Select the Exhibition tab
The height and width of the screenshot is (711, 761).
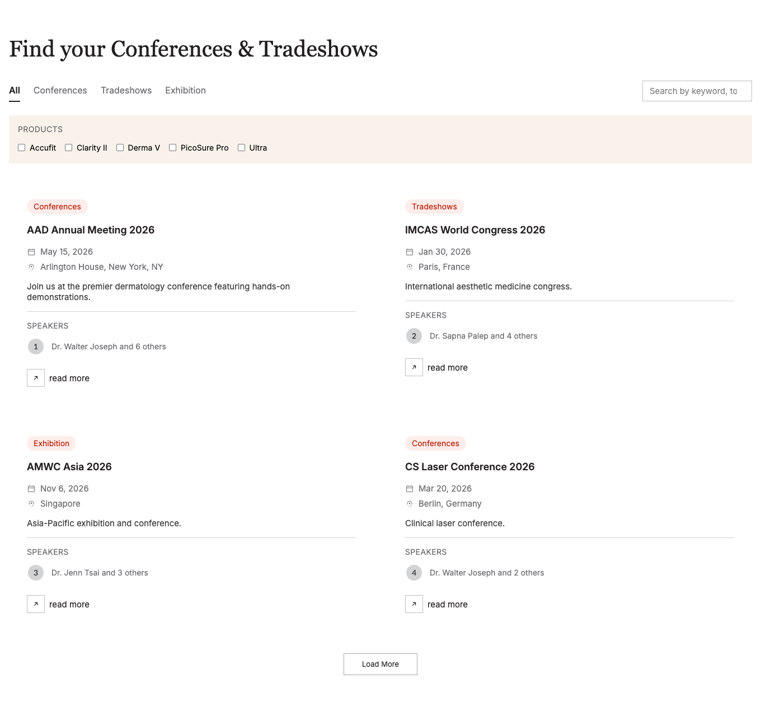point(185,90)
